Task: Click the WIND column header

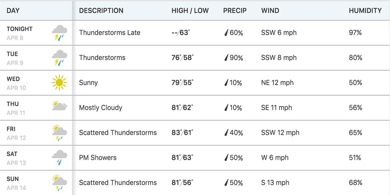Action: [x=270, y=10]
